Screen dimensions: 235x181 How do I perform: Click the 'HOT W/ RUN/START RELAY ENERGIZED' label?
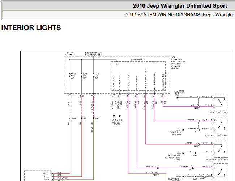pos(94,54)
